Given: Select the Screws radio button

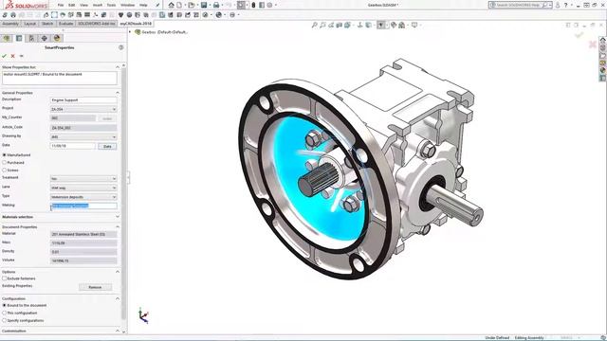Looking at the screenshot, I should coord(4,170).
